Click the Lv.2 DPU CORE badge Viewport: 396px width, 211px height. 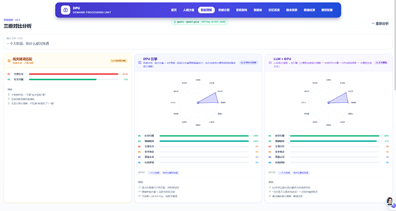[x=249, y=62]
